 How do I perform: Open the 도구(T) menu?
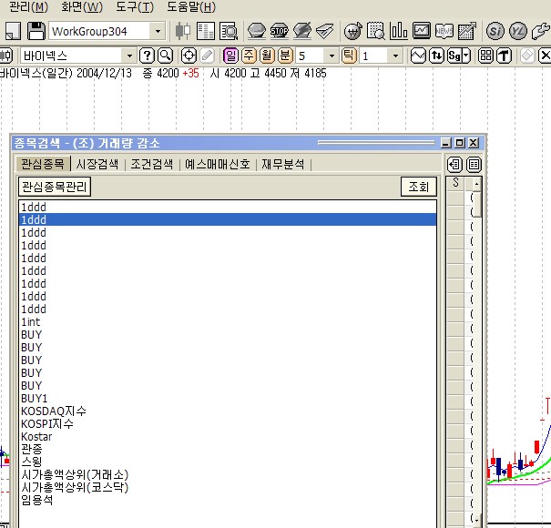coord(134,6)
